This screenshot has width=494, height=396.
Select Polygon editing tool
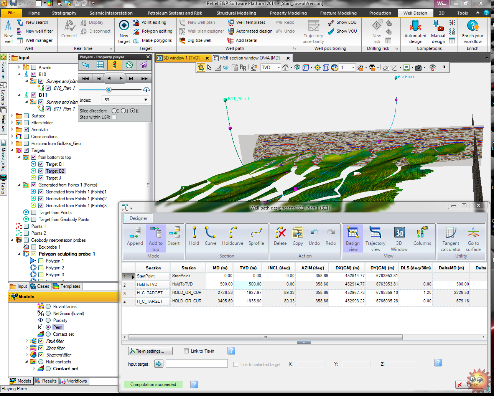pos(153,31)
